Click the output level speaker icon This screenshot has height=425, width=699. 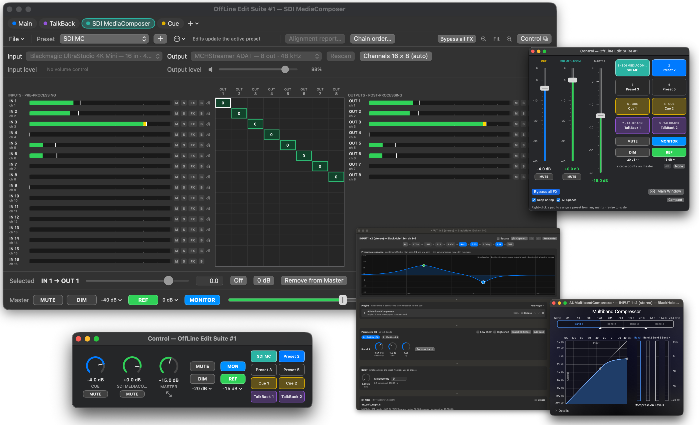[x=211, y=70]
